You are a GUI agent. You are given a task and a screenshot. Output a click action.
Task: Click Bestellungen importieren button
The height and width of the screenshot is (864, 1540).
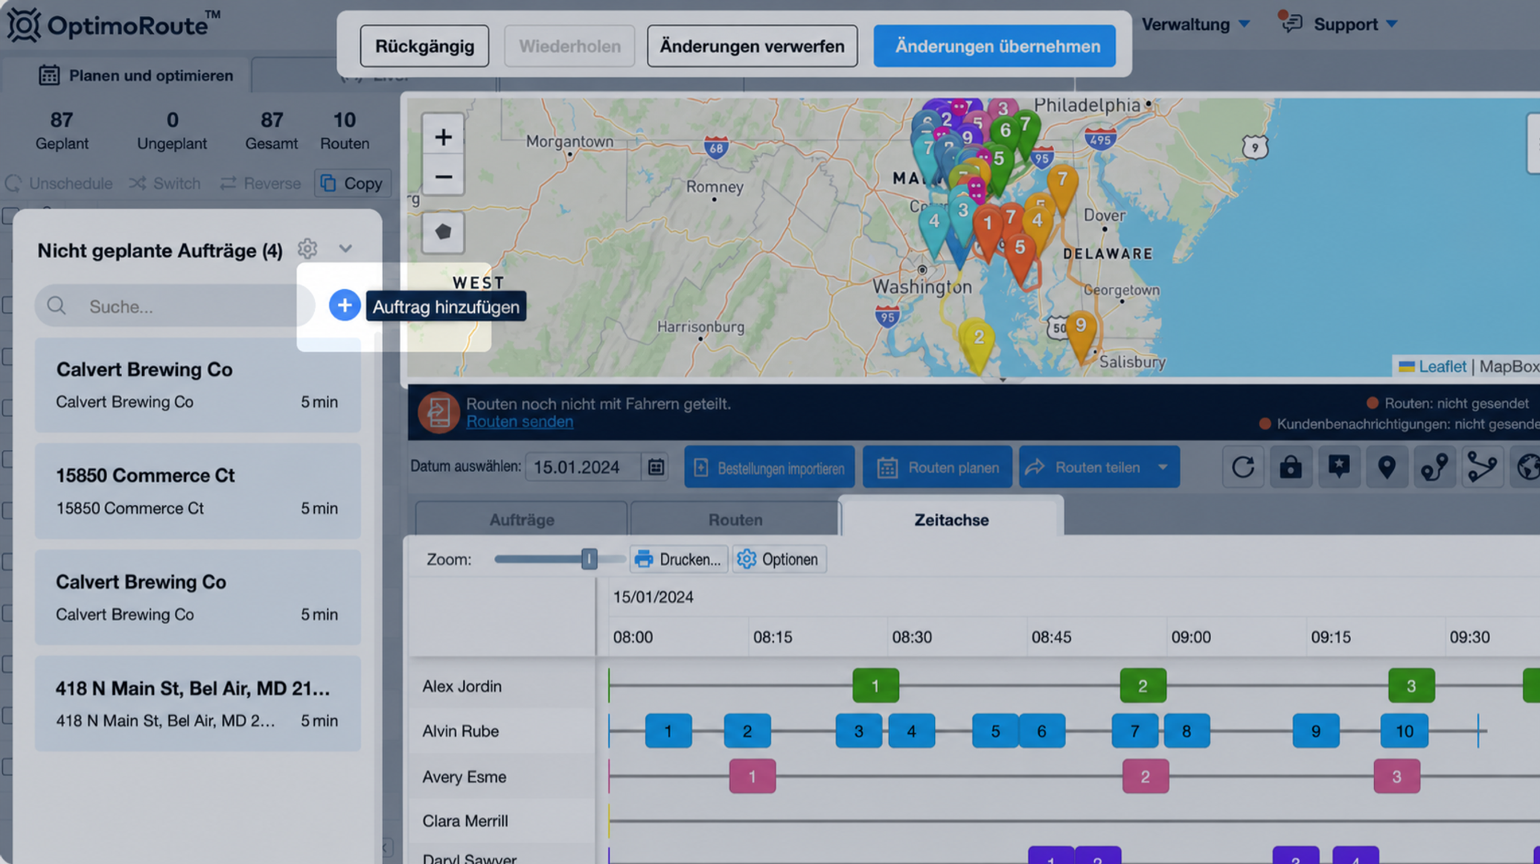click(x=770, y=467)
